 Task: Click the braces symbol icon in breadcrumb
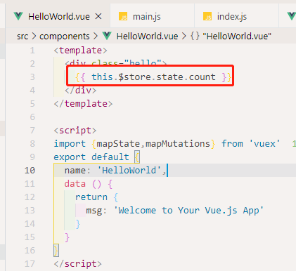click(x=195, y=37)
